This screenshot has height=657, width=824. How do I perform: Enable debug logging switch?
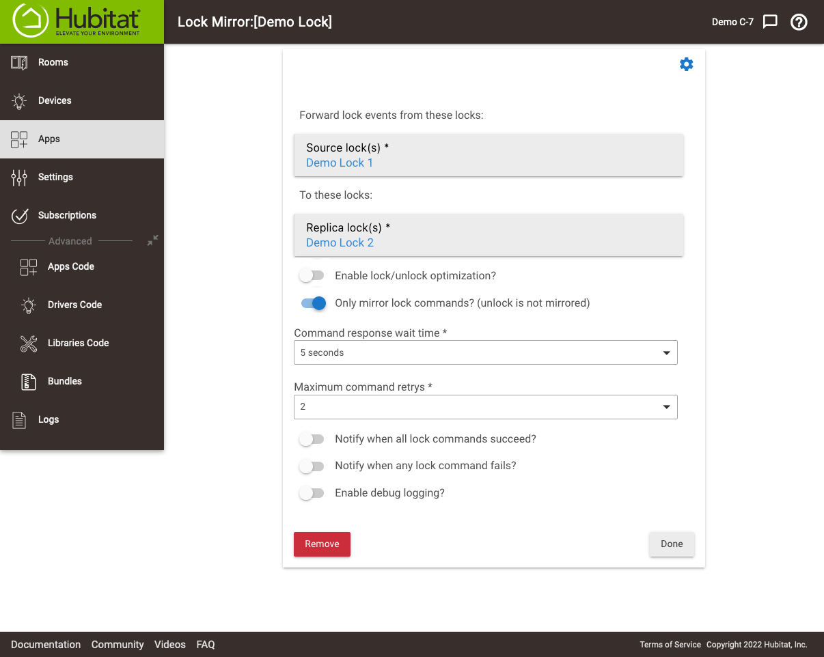coord(312,493)
